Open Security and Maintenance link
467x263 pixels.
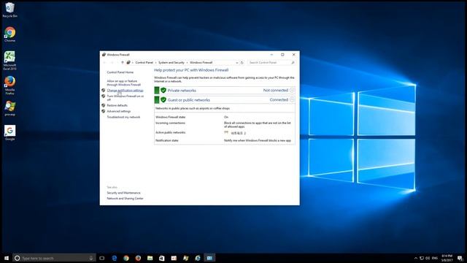coord(123,193)
